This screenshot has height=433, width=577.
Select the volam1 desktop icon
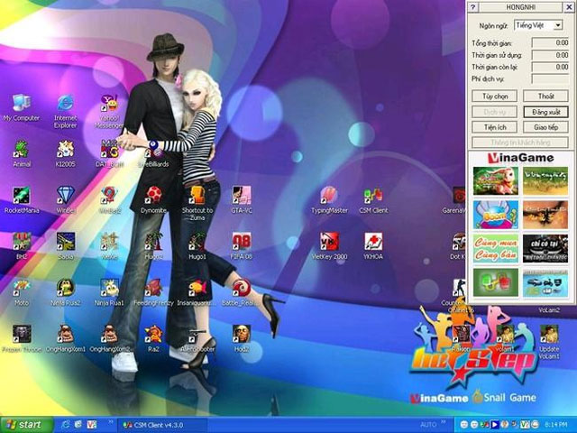505,339
